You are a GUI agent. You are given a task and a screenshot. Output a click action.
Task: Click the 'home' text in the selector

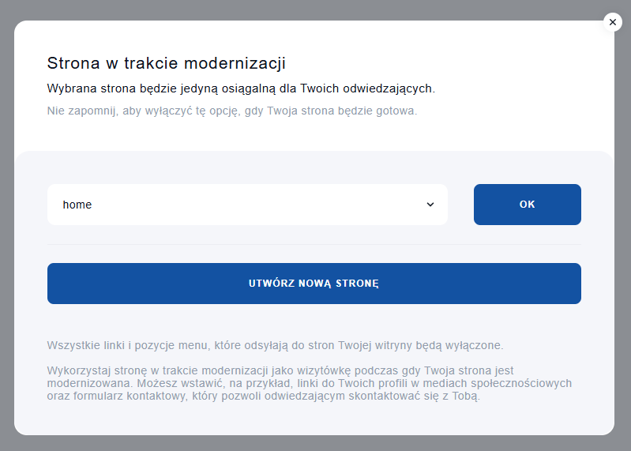(77, 205)
